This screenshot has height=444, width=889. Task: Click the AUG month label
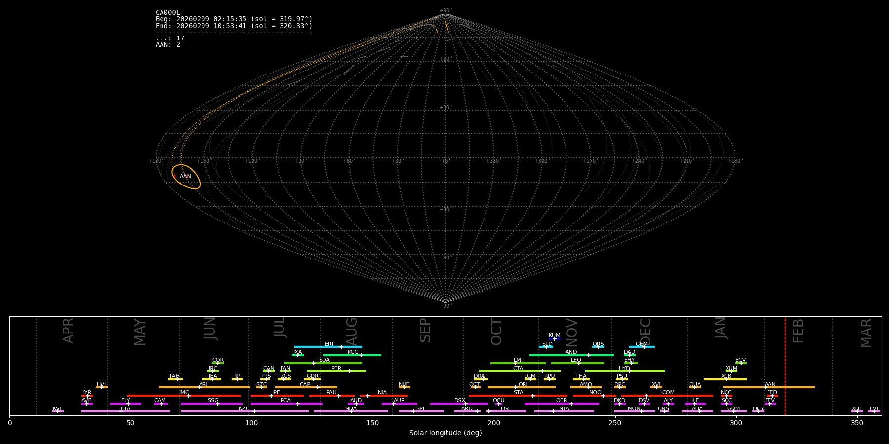point(351,331)
